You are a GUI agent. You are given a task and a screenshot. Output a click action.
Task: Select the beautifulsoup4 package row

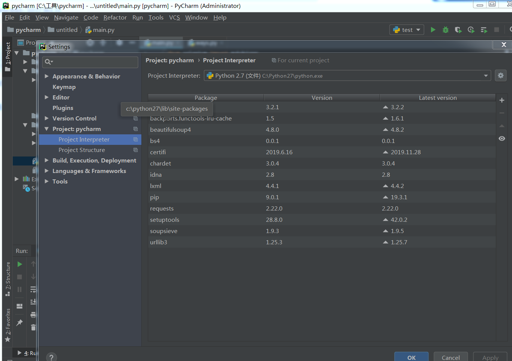coord(322,129)
